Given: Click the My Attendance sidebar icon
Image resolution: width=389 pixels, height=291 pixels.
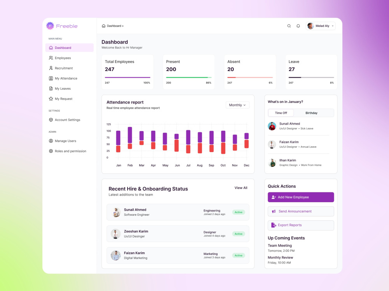Looking at the screenshot, I should point(51,78).
